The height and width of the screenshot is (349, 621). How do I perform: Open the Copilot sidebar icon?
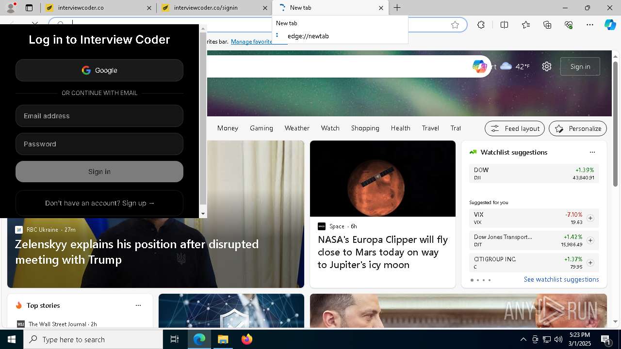[x=610, y=25]
